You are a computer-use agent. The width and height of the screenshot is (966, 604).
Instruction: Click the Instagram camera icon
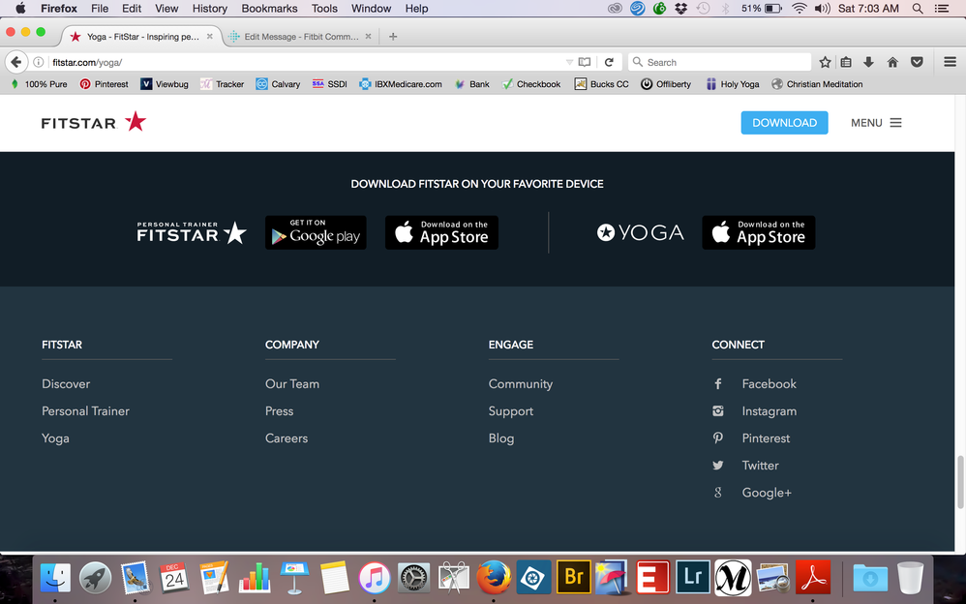717,411
